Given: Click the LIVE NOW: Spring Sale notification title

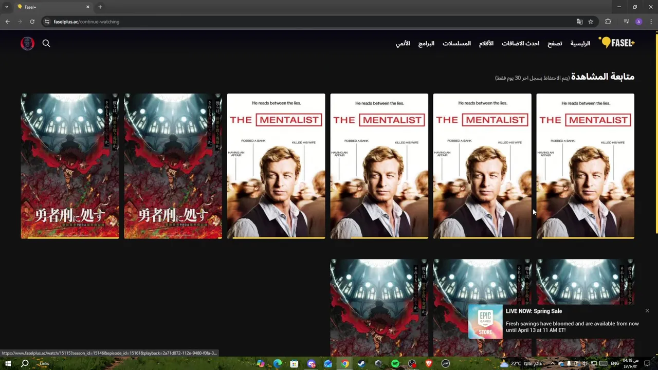Looking at the screenshot, I should (x=534, y=311).
